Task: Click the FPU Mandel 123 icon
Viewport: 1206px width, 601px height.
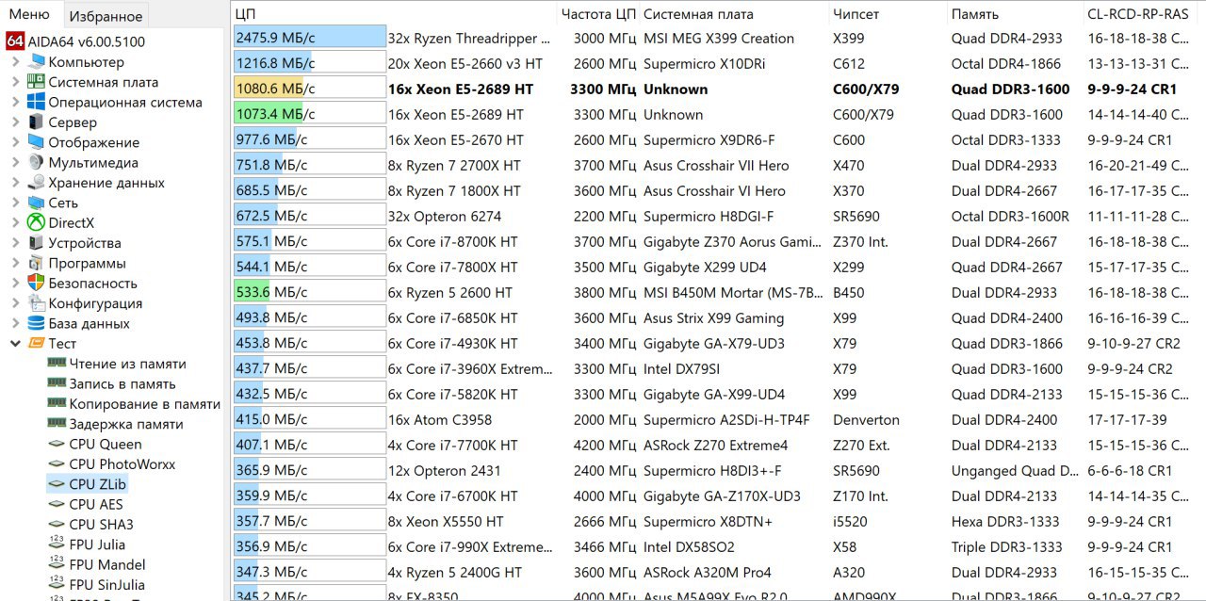Action: 57,564
